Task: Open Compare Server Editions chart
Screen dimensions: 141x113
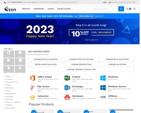Action: click(81, 64)
